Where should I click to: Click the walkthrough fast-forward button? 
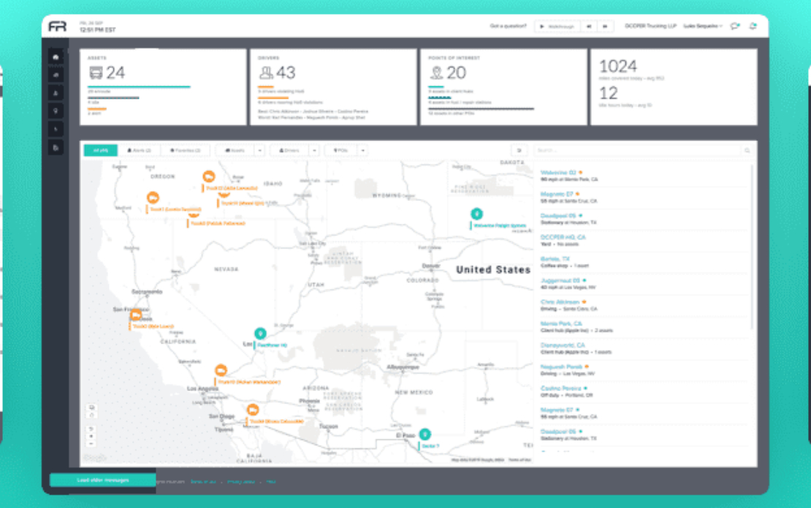click(x=605, y=26)
